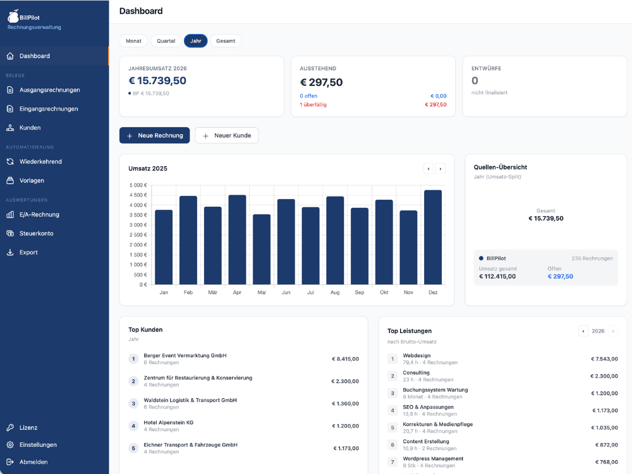Click the Korrekturen & Medienpflege row
632x474 pixels.
coord(502,428)
